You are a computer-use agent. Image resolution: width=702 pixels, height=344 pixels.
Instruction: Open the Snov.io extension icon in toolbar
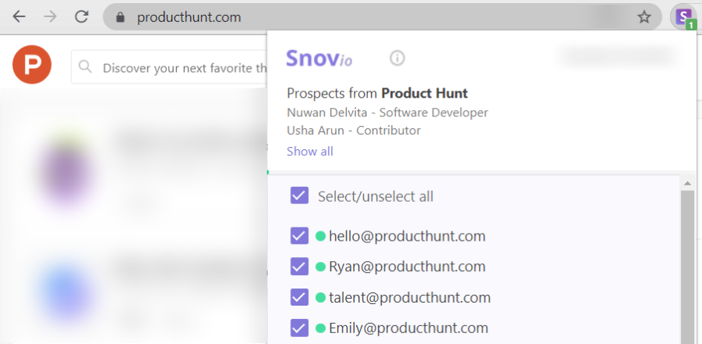[684, 18]
